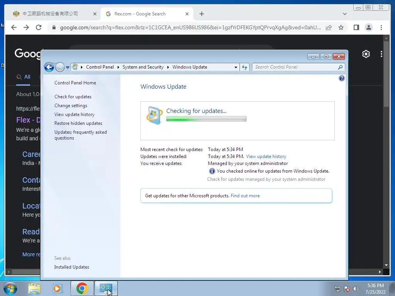Click the Control Panel taskbar button
The height and width of the screenshot is (296, 395).
[x=106, y=288]
